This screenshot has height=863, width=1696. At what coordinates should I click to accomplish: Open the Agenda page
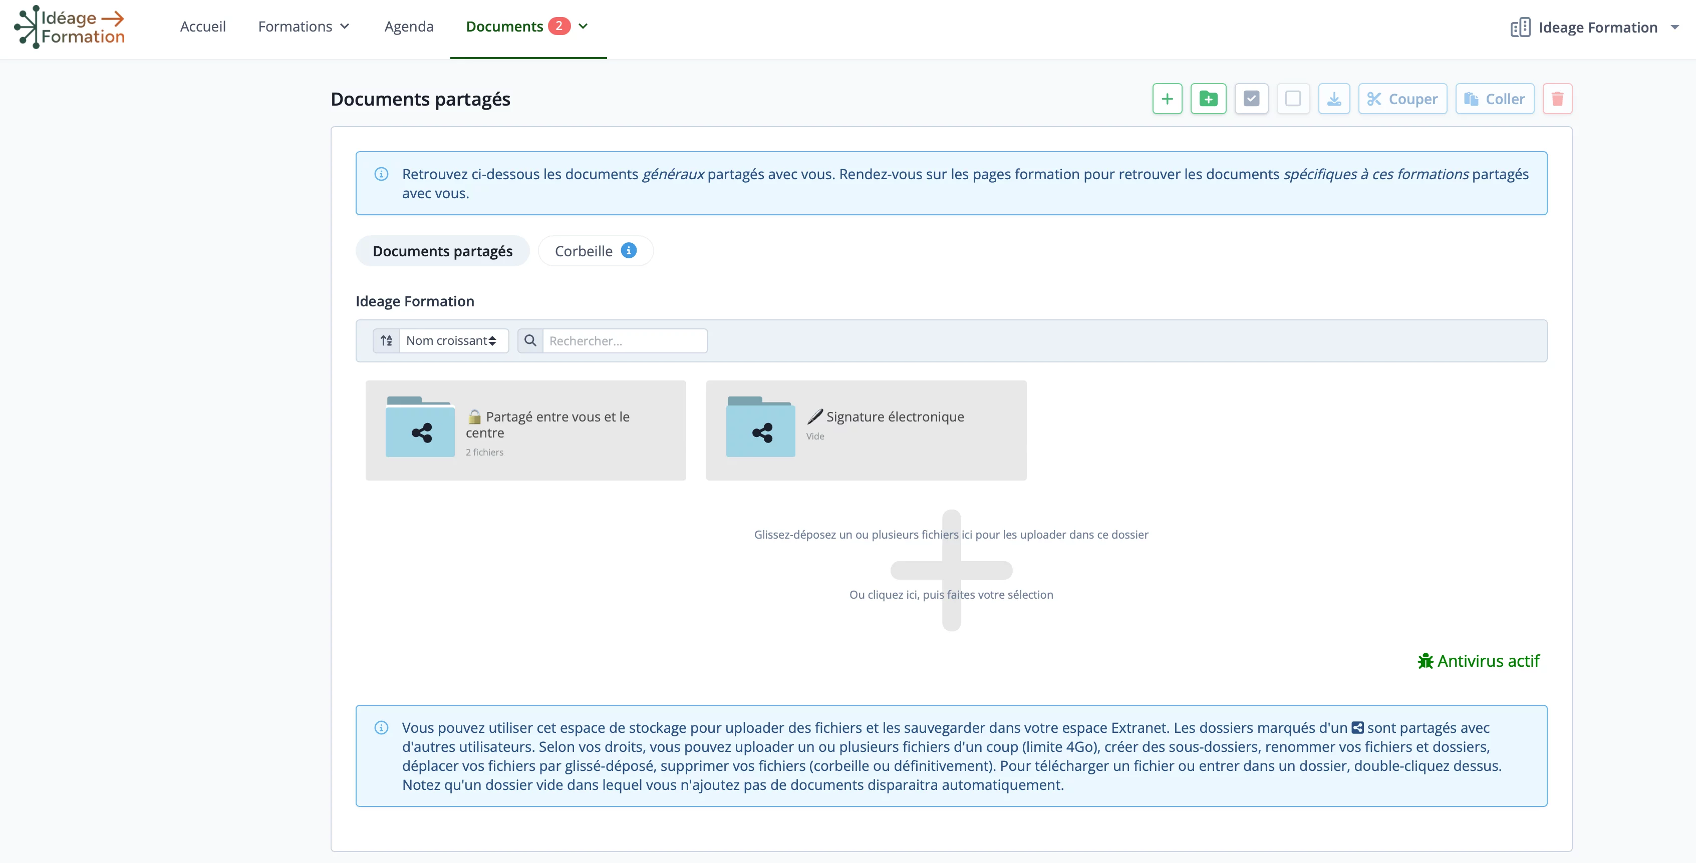coord(409,27)
